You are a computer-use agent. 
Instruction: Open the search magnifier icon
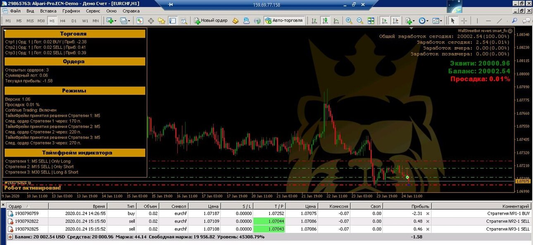coord(514,21)
